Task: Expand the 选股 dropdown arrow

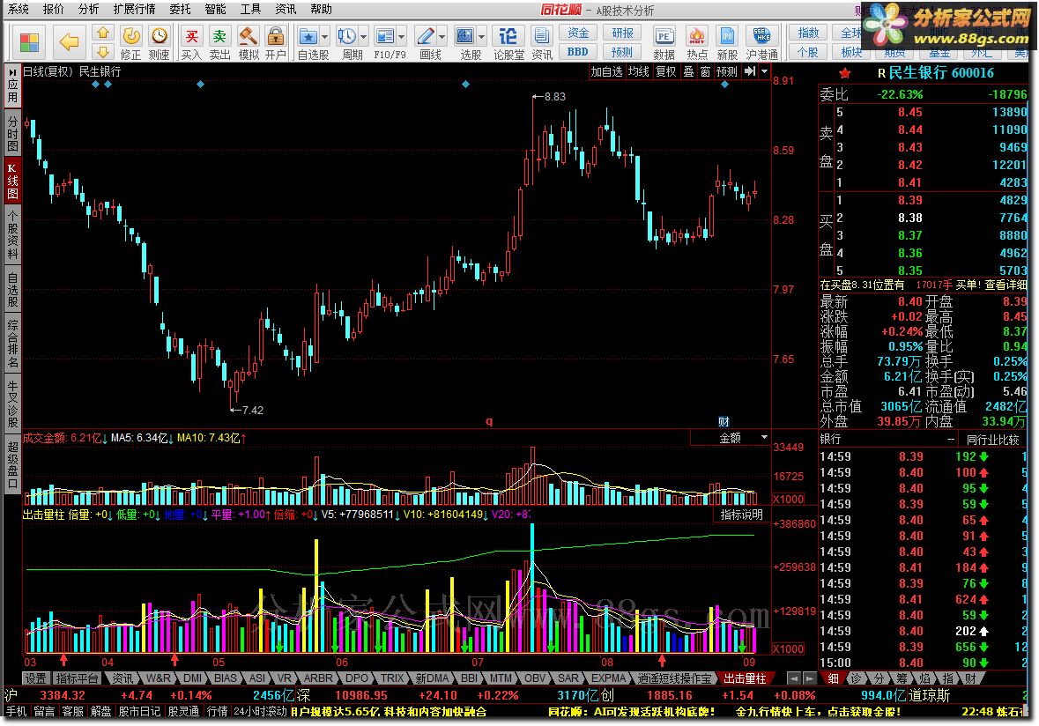Action: coord(482,36)
